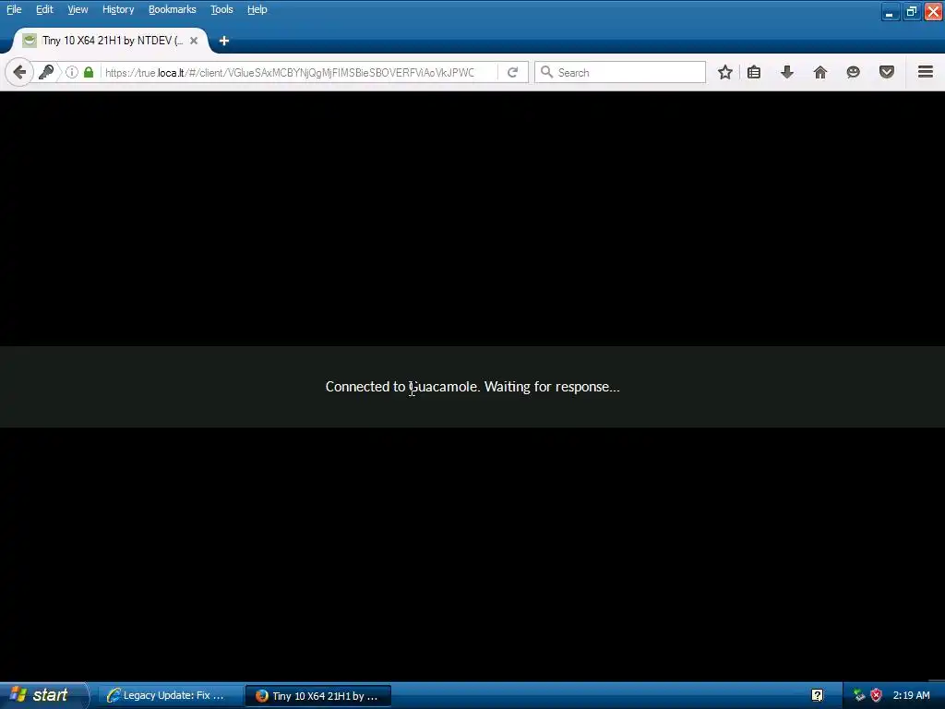Select the Tiny 10 X64 21H1 browser tab
This screenshot has height=709, width=945.
click(112, 41)
